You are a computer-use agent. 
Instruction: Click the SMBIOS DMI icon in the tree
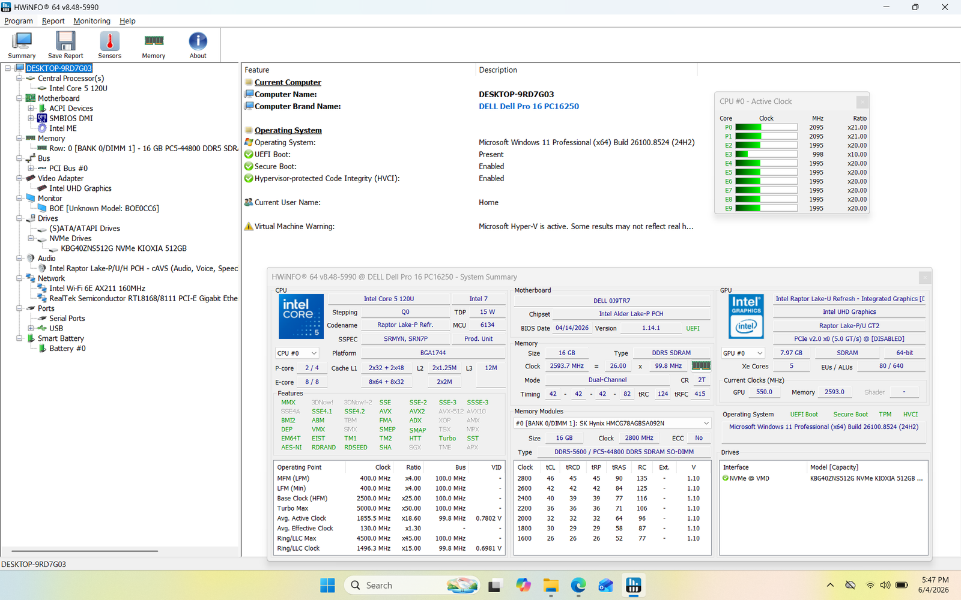click(x=42, y=118)
